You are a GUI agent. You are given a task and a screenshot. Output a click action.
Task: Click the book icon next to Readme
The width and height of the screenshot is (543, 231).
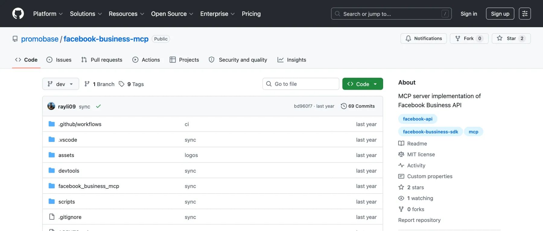click(x=401, y=143)
